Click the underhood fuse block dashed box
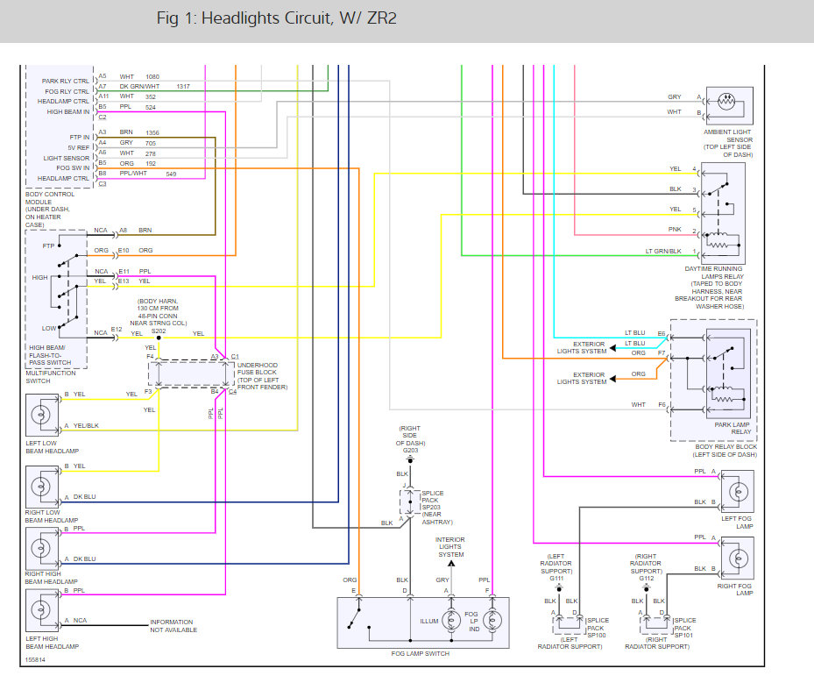The image size is (814, 690). [x=192, y=373]
